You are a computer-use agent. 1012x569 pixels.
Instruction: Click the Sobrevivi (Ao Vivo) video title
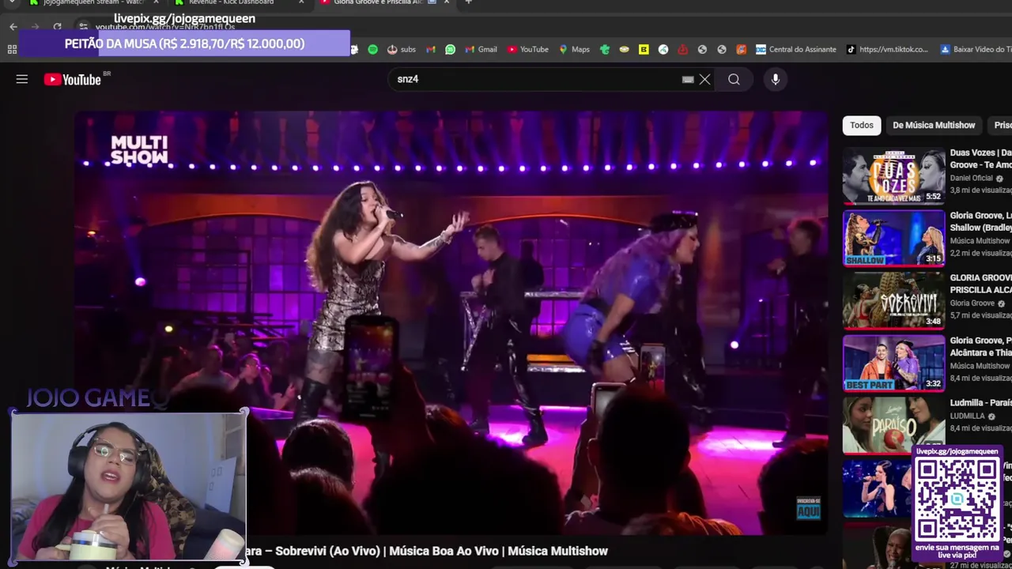pos(427,551)
